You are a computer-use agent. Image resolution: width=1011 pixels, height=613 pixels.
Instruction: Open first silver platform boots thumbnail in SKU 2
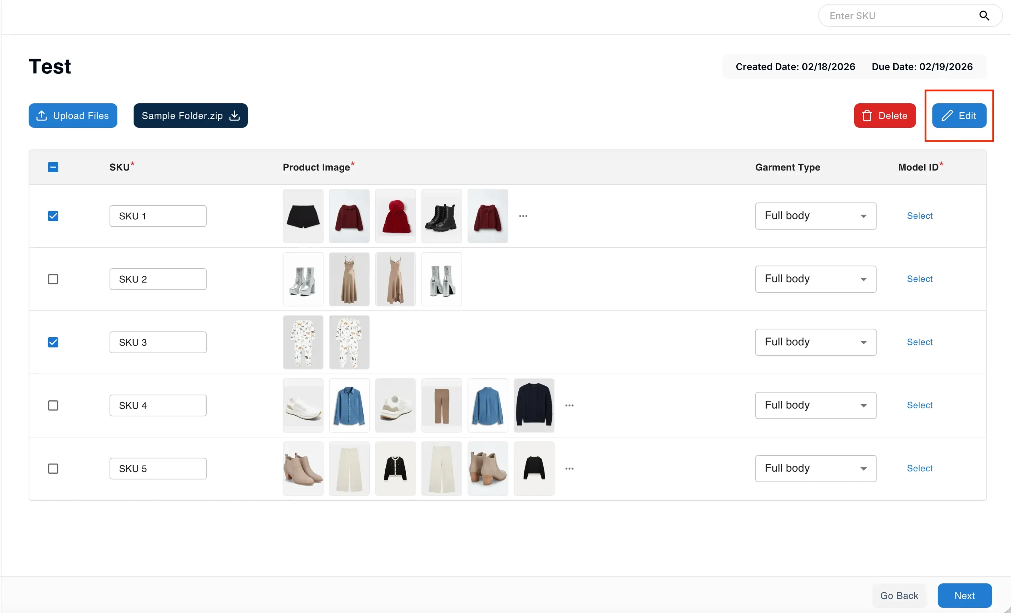(303, 279)
